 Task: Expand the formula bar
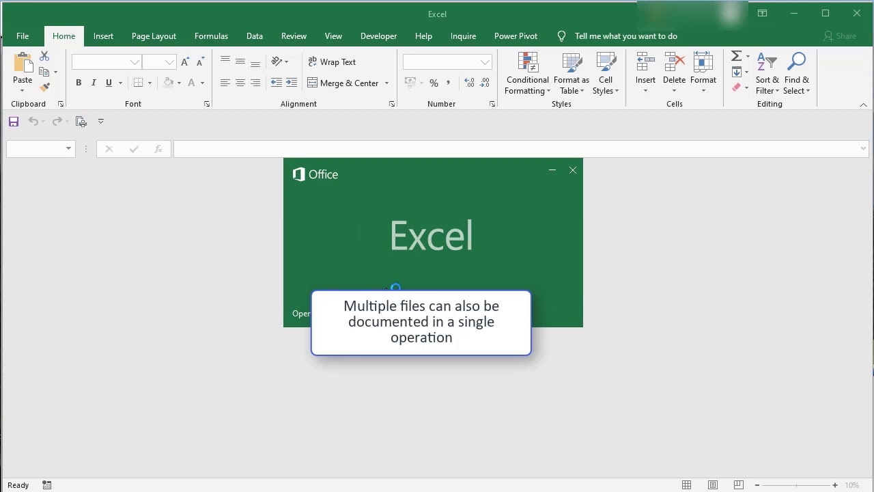[x=863, y=149]
